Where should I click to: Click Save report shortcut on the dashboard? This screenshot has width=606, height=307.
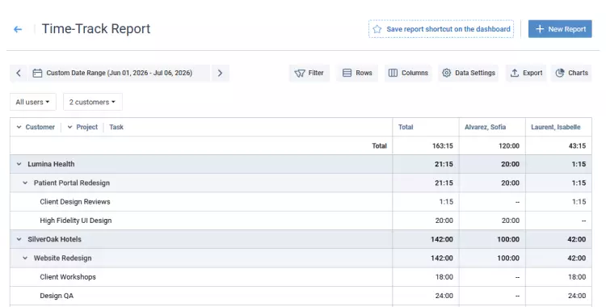coord(441,29)
